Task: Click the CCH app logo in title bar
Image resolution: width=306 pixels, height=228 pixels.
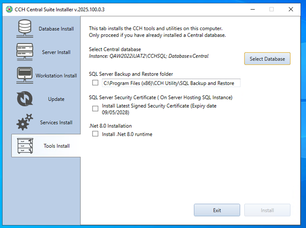Action: (x=9, y=9)
